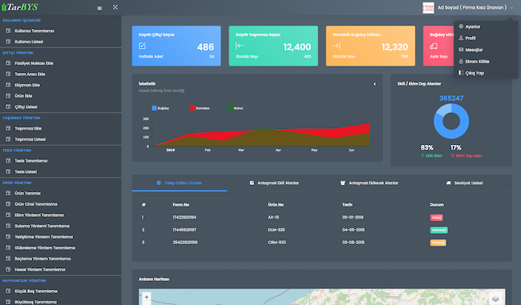Switch to Anlaşmalı Ekili Alanlar tab

click(x=274, y=183)
